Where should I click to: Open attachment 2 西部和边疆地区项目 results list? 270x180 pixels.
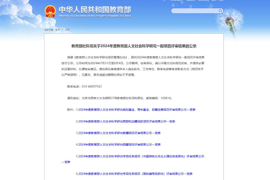[x=126, y=121]
